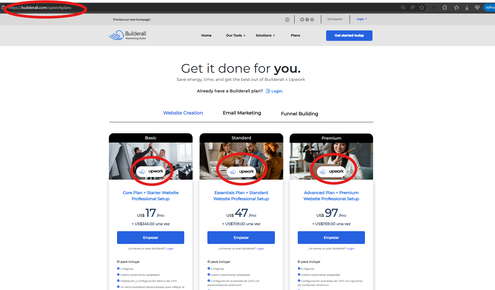
Task: Open browser Downloads arrow icon
Action: tap(467, 8)
